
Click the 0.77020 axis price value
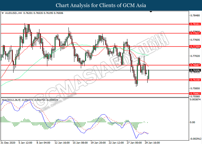pos(195,56)
